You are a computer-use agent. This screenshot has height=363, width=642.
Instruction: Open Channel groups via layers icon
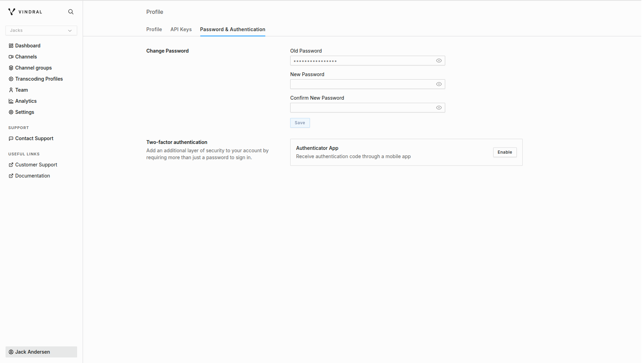pos(11,68)
